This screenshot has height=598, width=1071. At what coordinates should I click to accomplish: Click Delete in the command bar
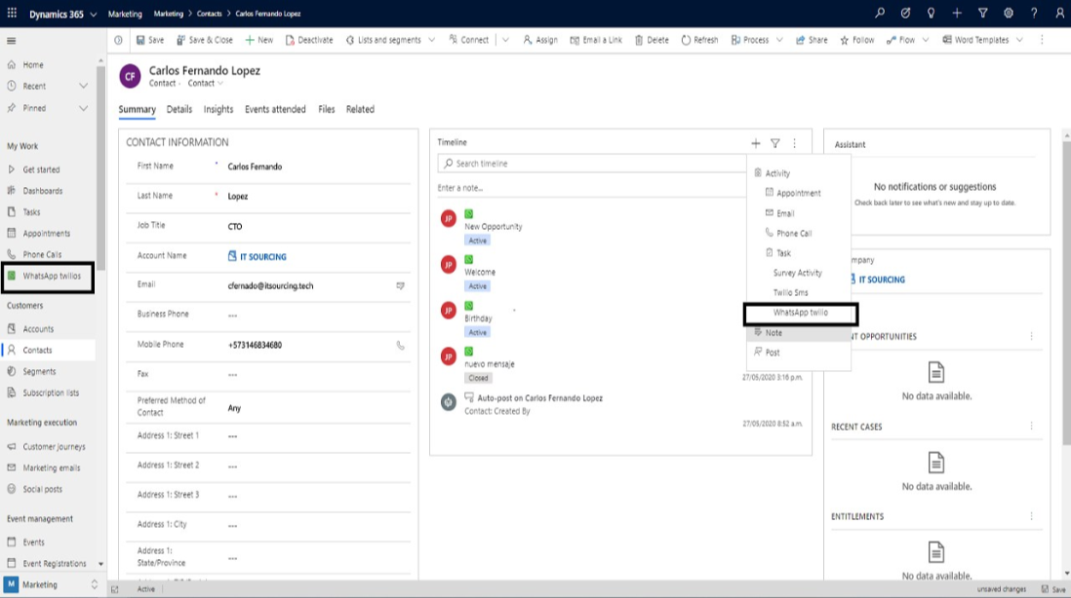tap(652, 40)
